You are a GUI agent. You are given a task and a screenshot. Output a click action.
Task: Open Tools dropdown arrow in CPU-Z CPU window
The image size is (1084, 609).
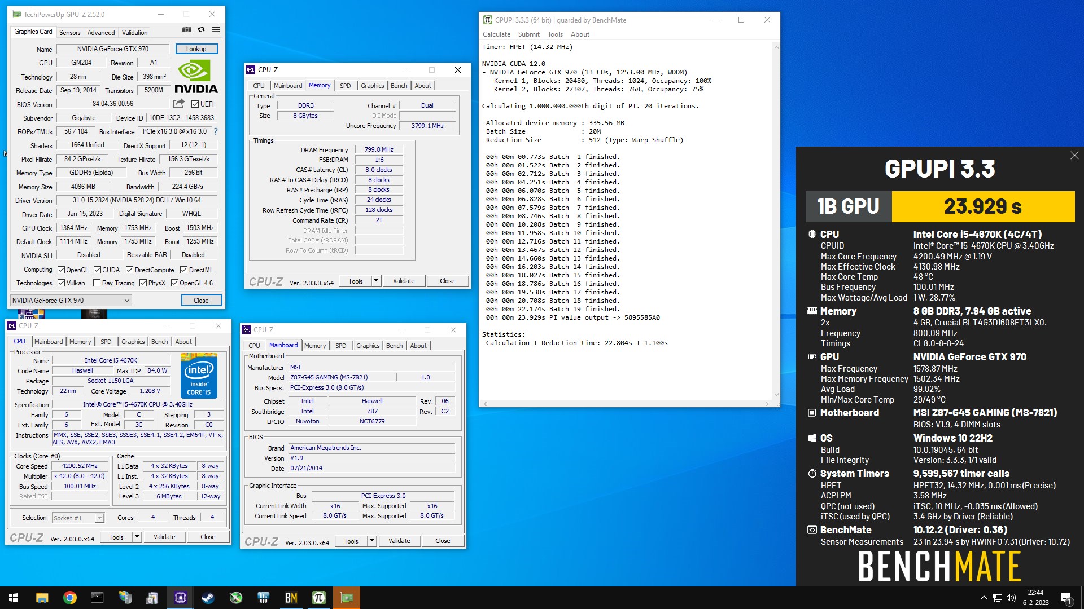coord(137,537)
